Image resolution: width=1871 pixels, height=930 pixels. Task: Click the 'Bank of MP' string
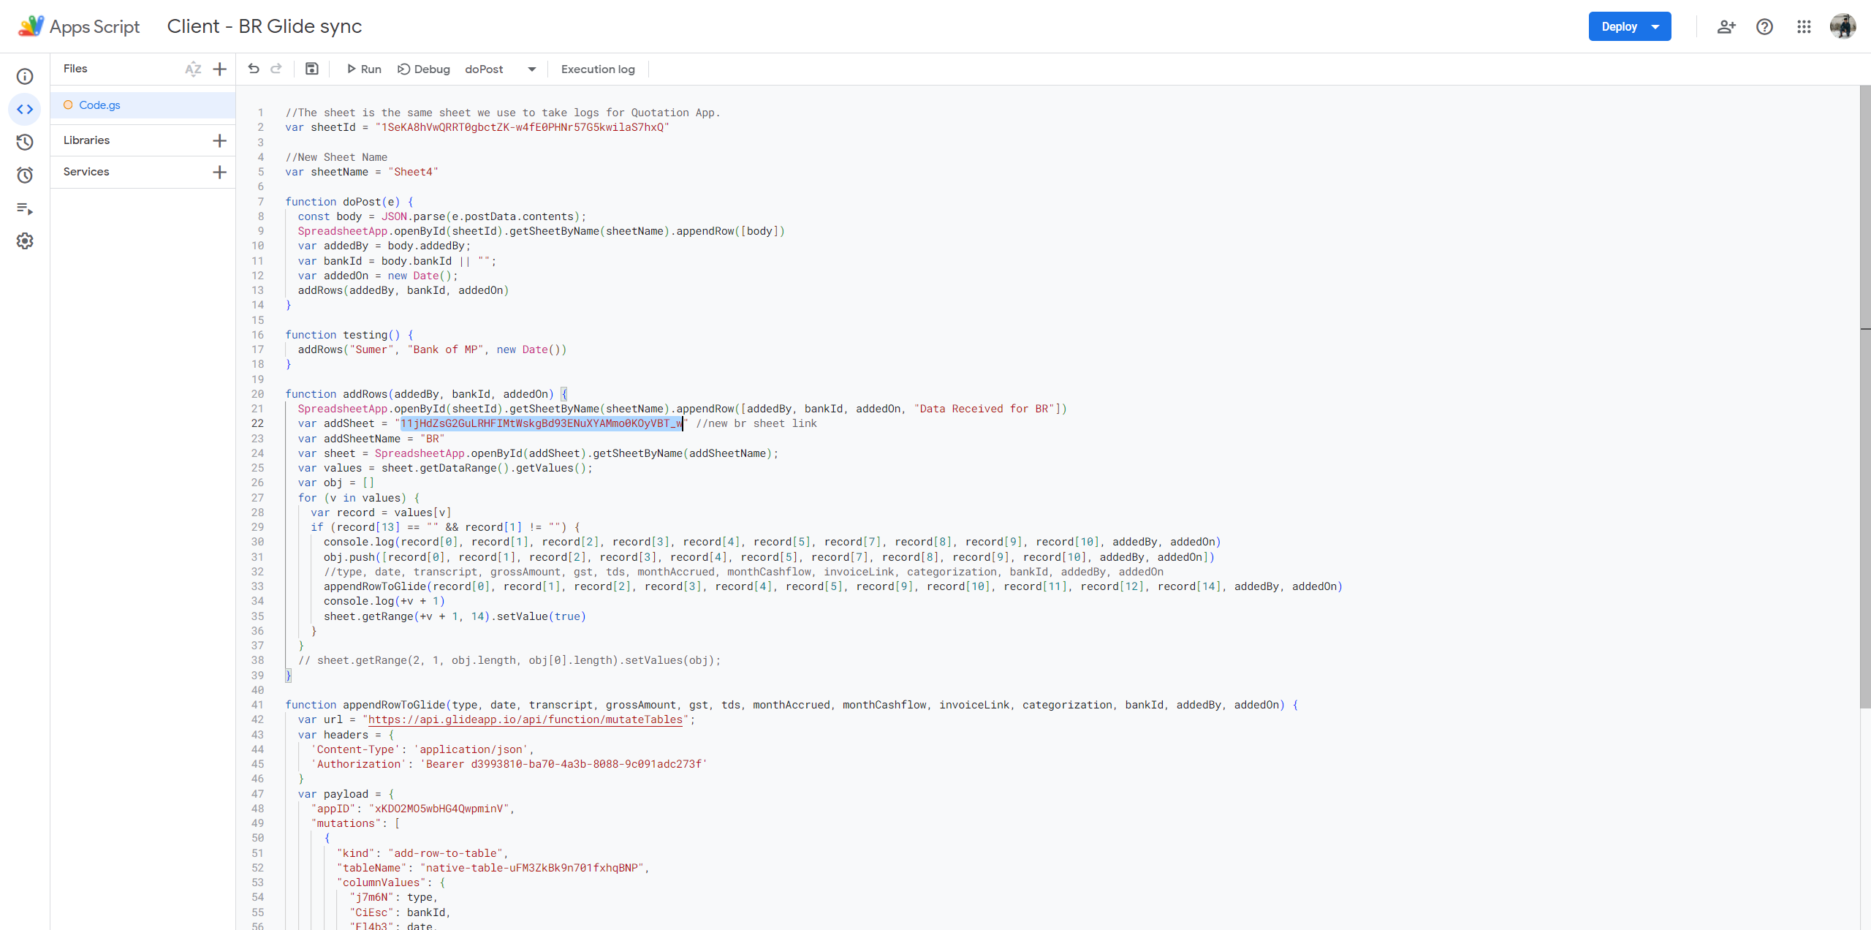point(445,349)
